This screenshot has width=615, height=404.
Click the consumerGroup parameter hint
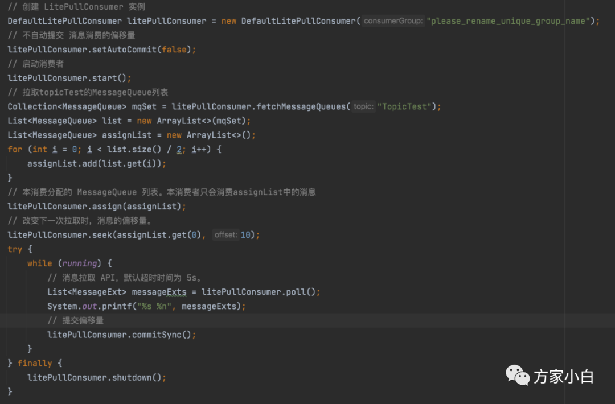(x=393, y=20)
